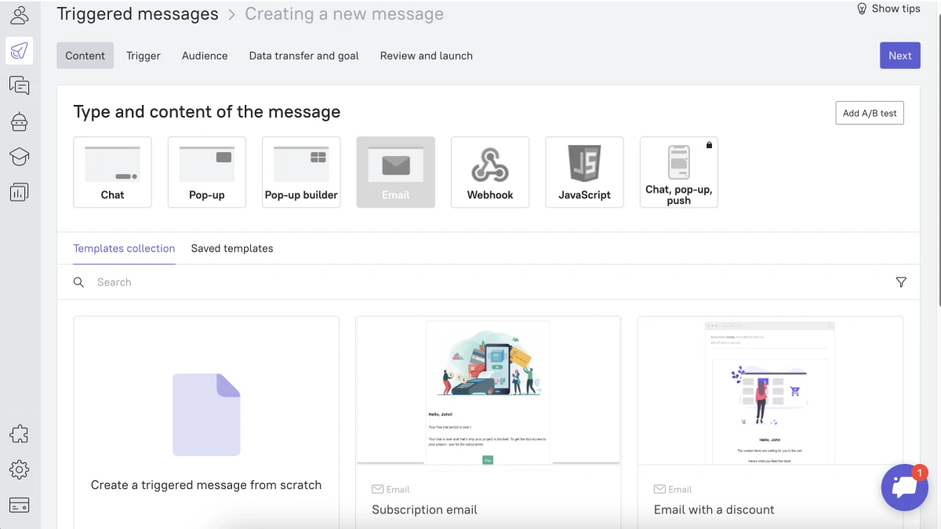941x529 pixels.
Task: Open the reports chart sidebar icon
Action: point(20,192)
